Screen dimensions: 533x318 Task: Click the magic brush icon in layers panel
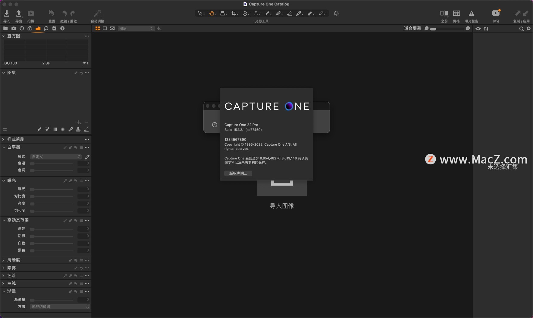point(47,129)
